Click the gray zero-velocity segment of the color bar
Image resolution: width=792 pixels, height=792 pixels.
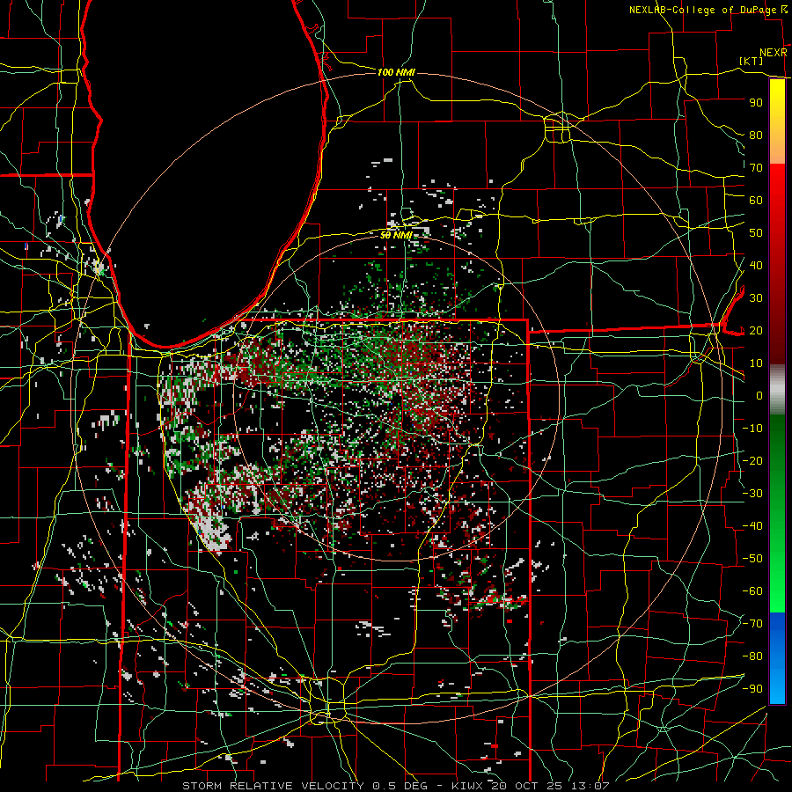(x=777, y=390)
